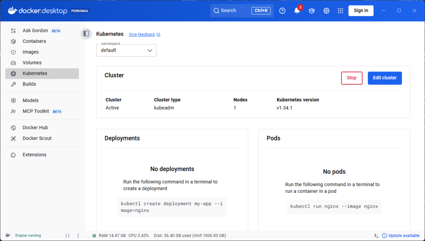Pause the Docker engine

[68, 236]
